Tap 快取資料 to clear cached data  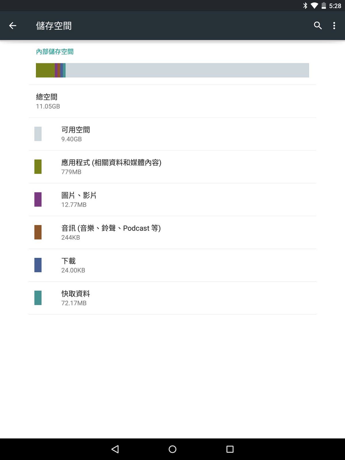click(x=172, y=298)
